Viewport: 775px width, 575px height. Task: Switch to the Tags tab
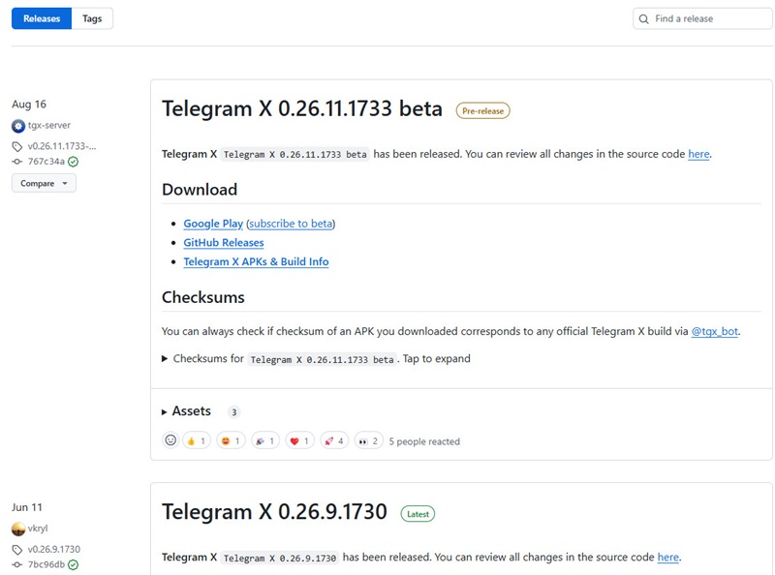pos(92,17)
